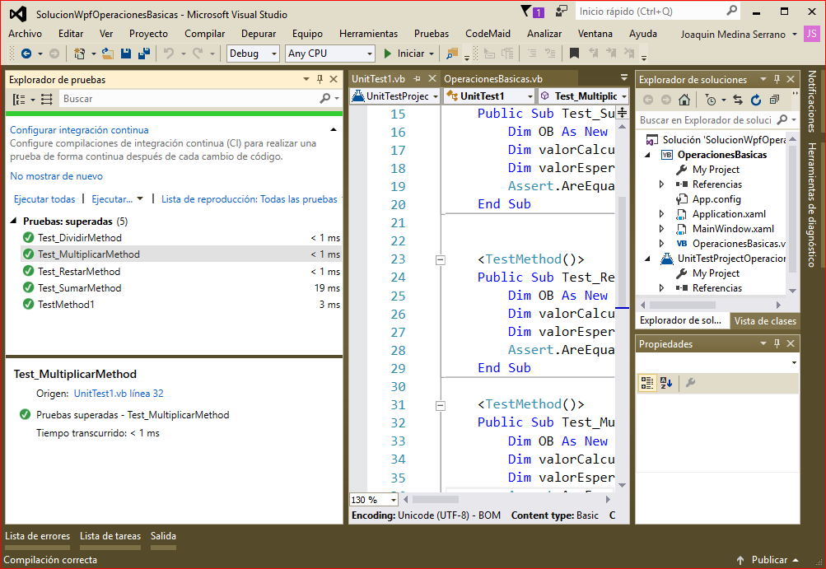Click Publicar in the status bar
826x569 pixels.
pos(769,559)
